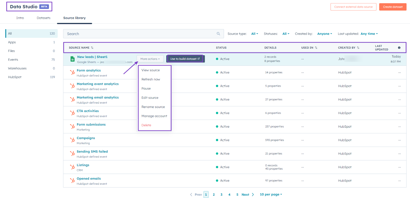Filter sidebar by HubSpot

pos(32,77)
